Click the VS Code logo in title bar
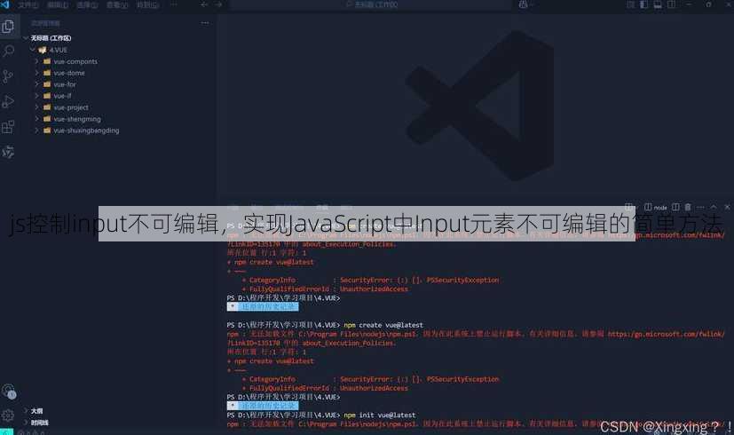 [x=5, y=4]
